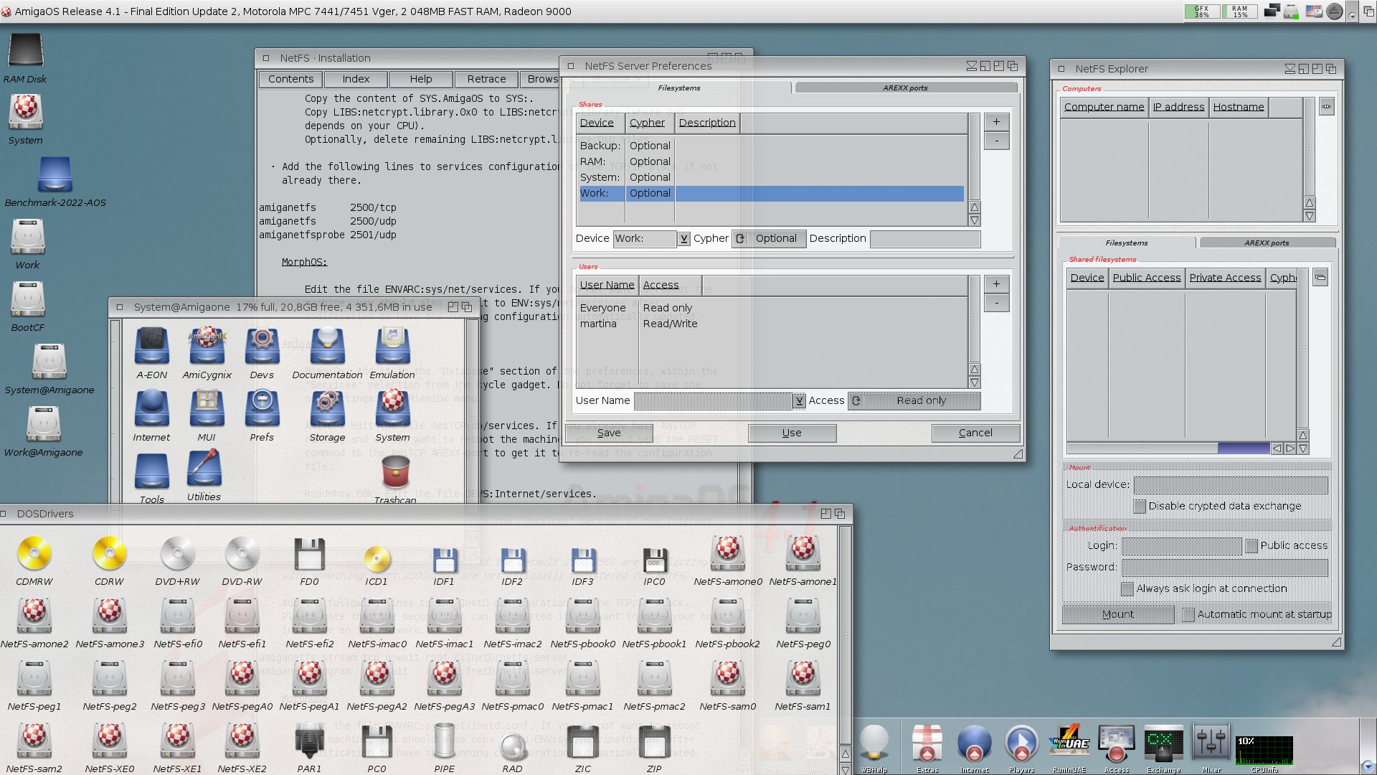Click the User Name input field
1377x775 pixels.
click(712, 400)
